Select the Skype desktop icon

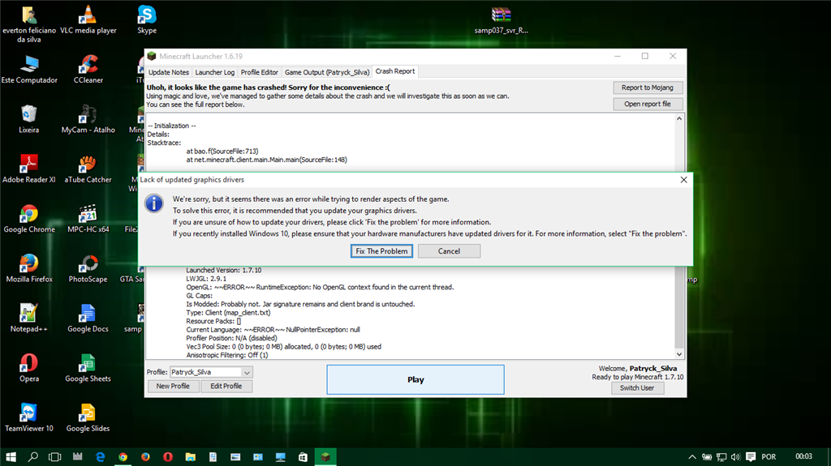(x=147, y=20)
